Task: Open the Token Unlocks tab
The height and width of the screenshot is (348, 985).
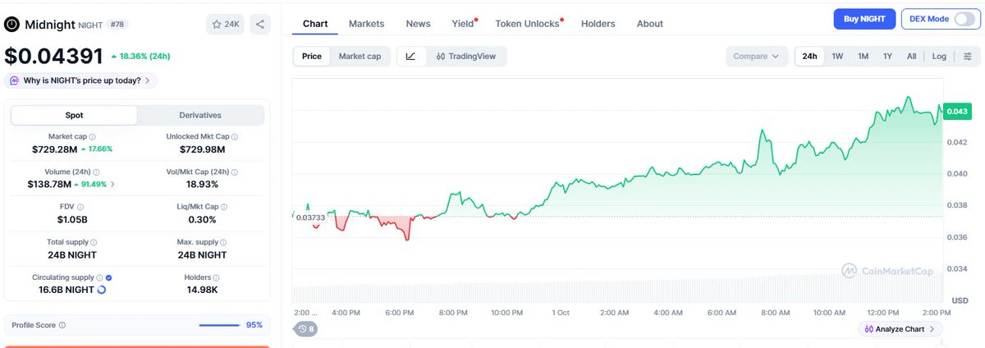Action: tap(527, 24)
